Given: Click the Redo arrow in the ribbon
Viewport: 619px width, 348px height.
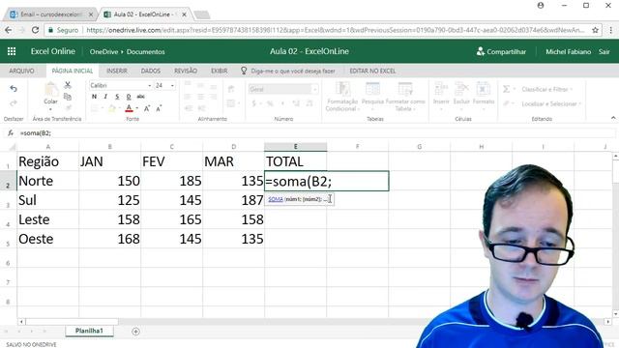Looking at the screenshot, I should click(x=14, y=103).
